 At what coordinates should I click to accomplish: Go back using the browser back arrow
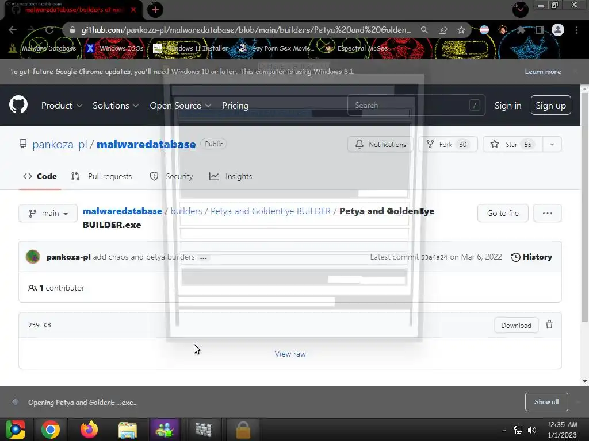pos(13,30)
